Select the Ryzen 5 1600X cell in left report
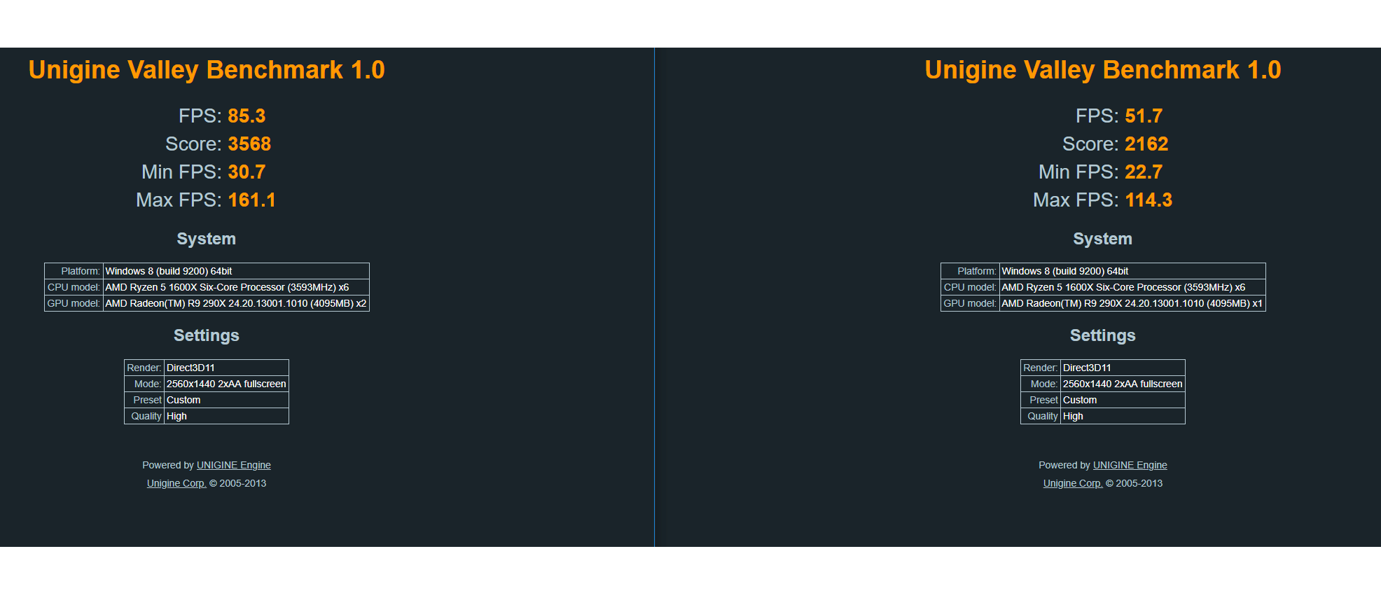 tap(236, 287)
